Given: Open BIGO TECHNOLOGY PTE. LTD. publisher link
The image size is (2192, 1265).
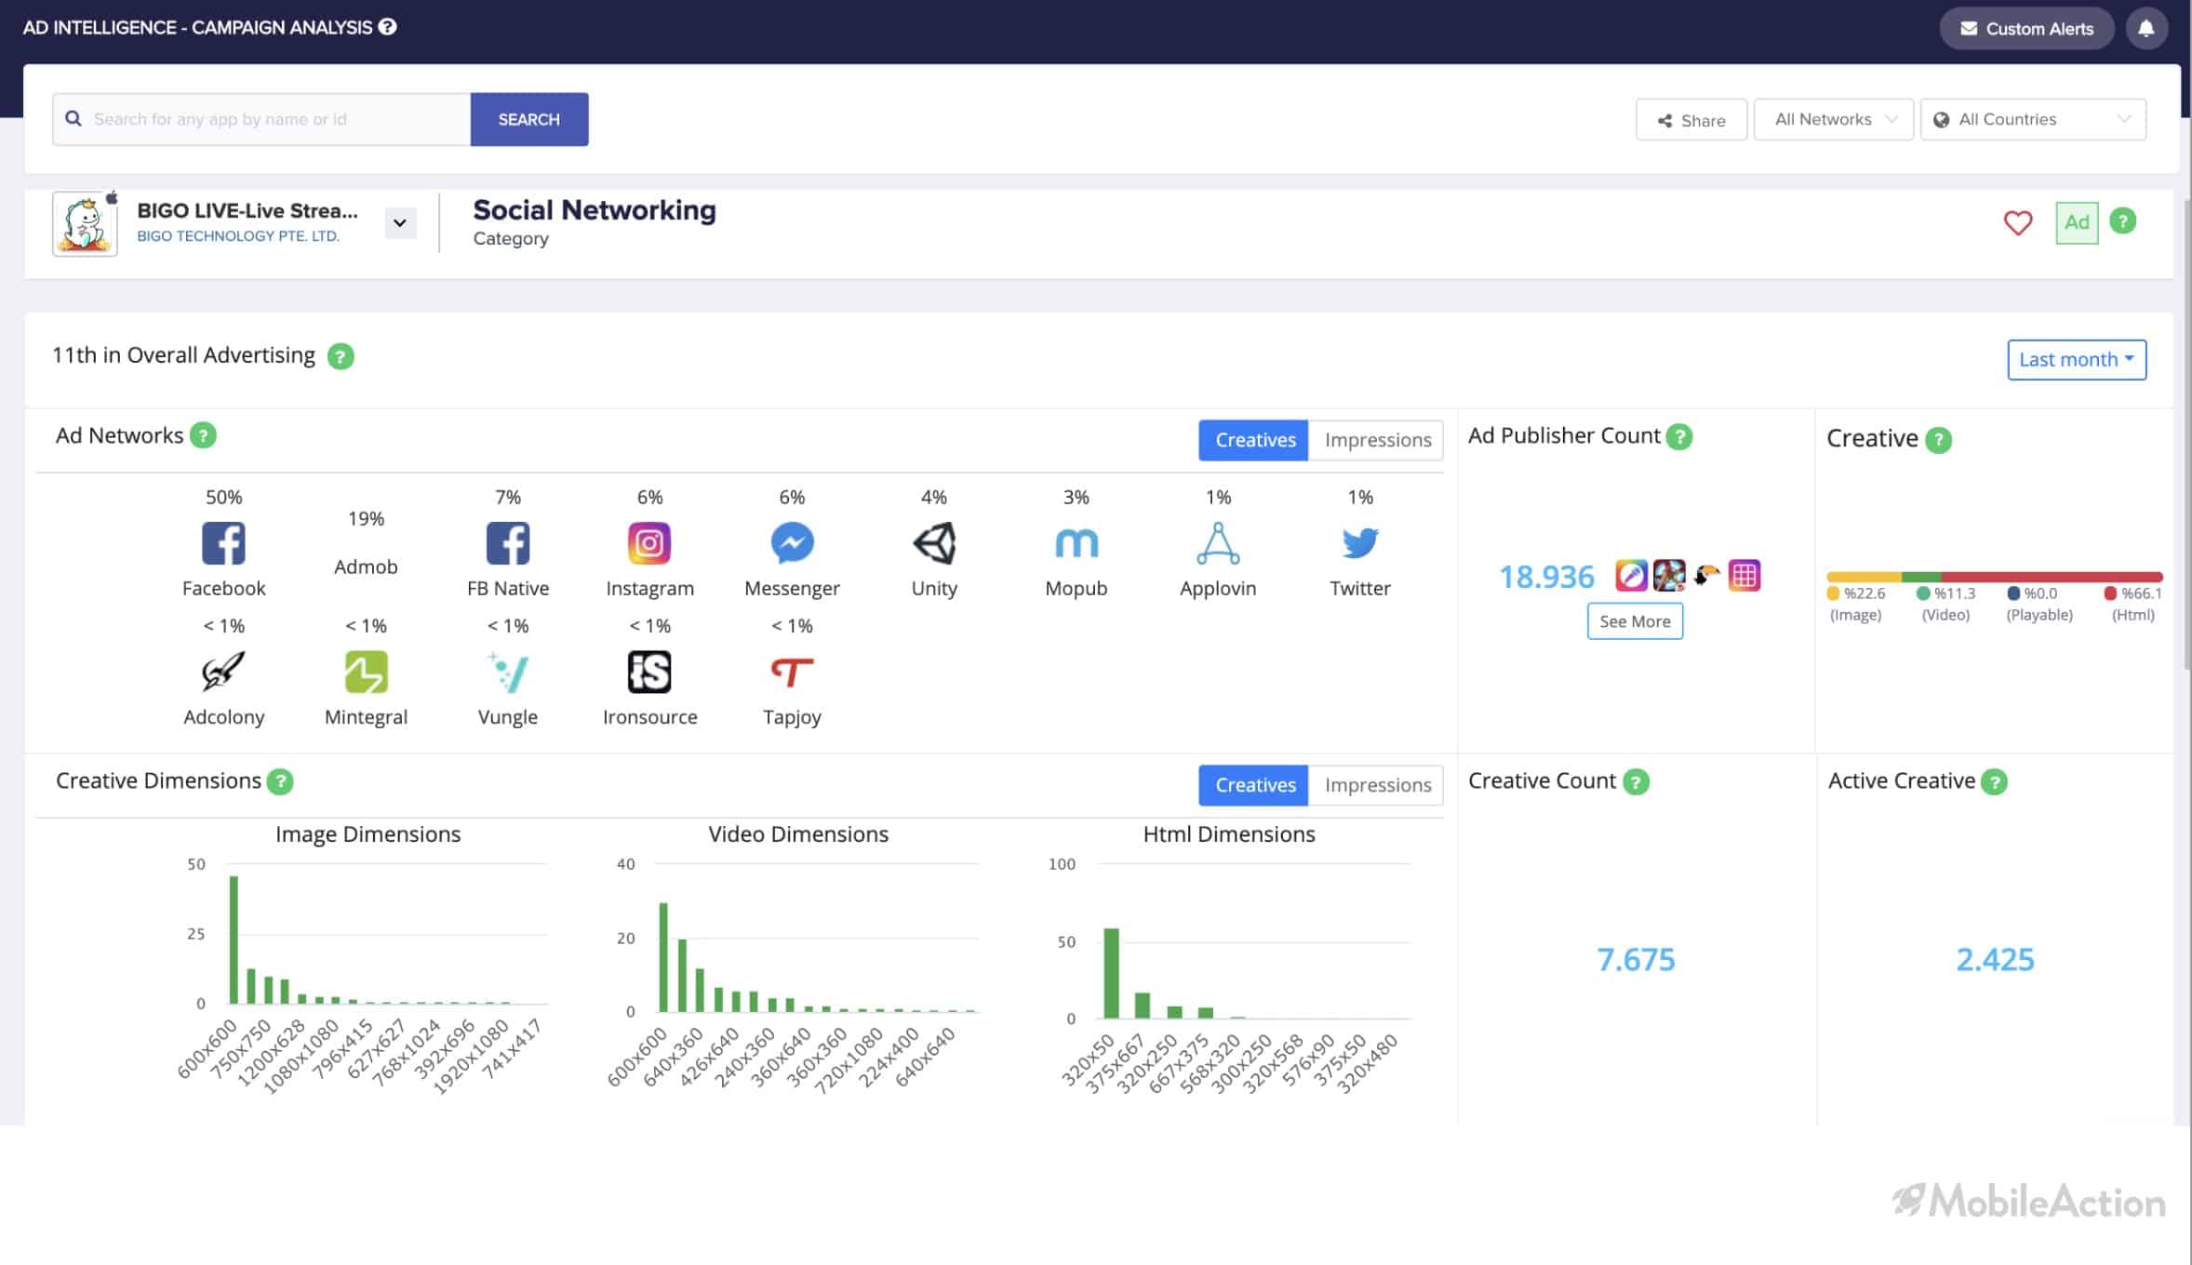Looking at the screenshot, I should point(238,236).
